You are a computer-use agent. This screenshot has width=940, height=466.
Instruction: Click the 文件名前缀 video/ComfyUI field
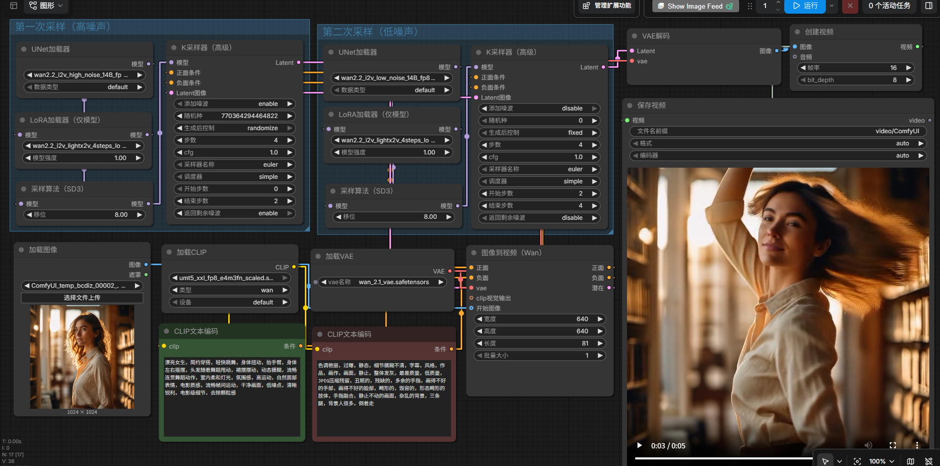tap(778, 131)
